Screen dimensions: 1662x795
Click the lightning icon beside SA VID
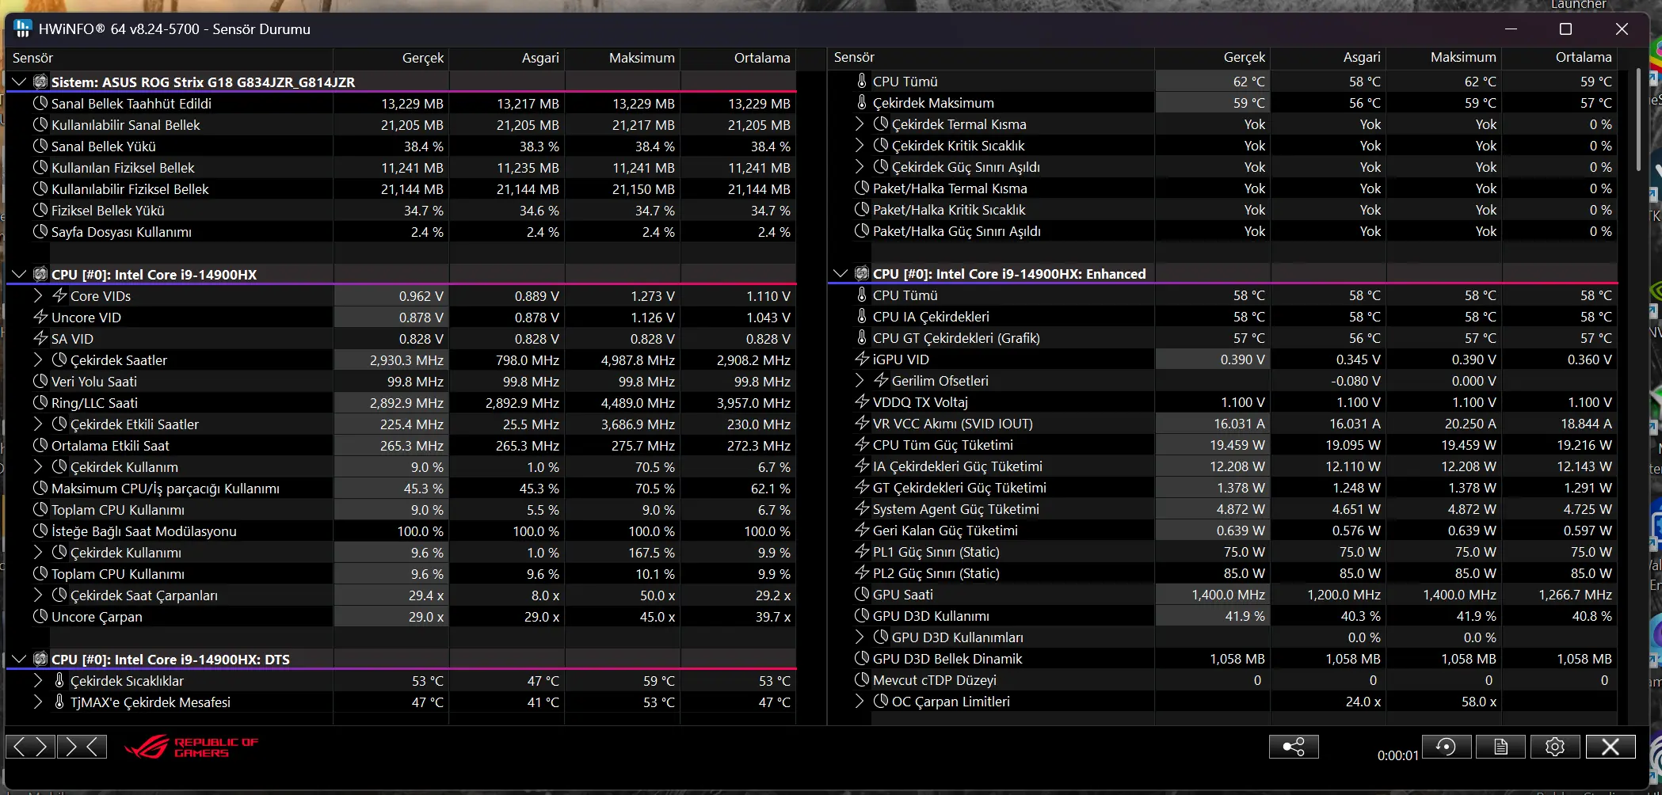[40, 339]
